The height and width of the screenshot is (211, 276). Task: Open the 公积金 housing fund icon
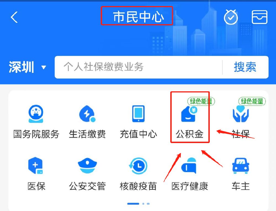coord(189,114)
